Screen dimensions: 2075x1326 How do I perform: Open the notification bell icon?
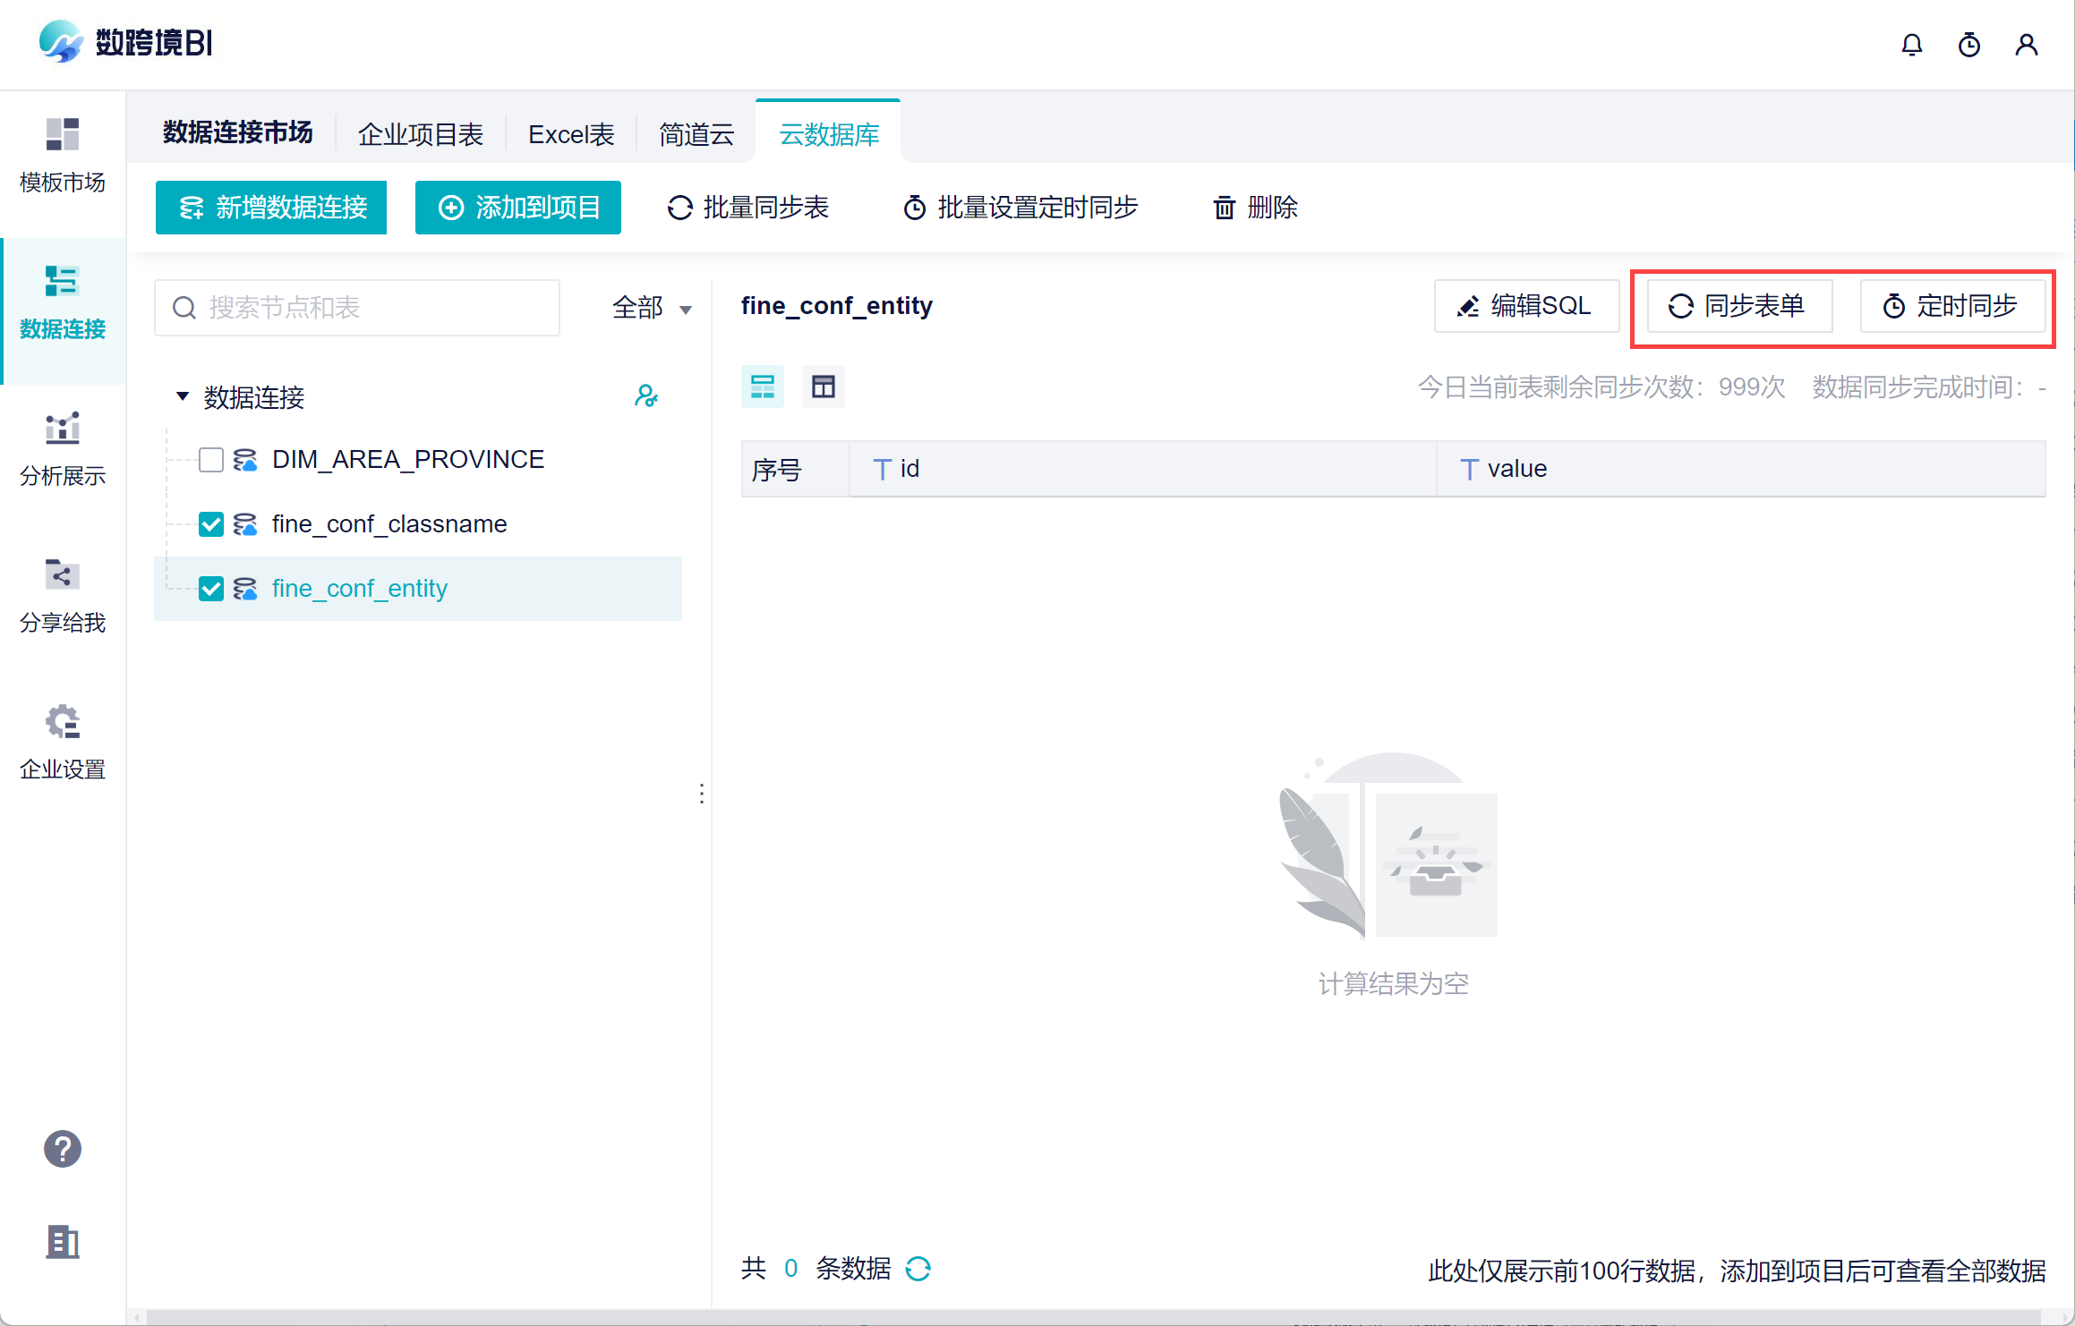coord(1911,45)
